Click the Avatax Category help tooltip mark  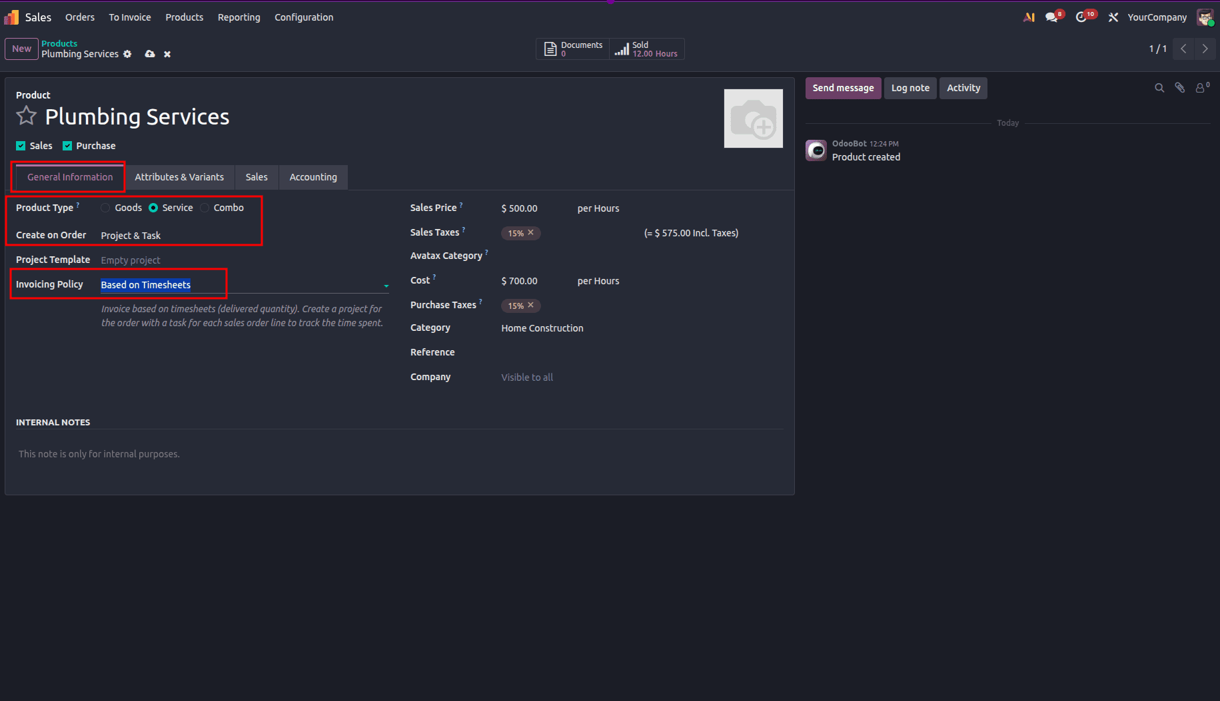pyautogui.click(x=486, y=253)
